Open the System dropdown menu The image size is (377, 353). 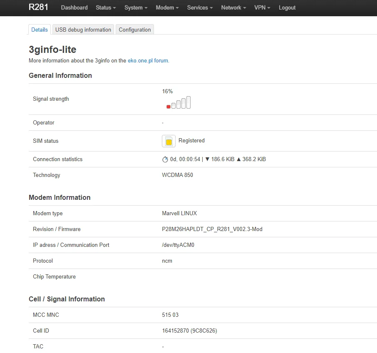coord(136,7)
